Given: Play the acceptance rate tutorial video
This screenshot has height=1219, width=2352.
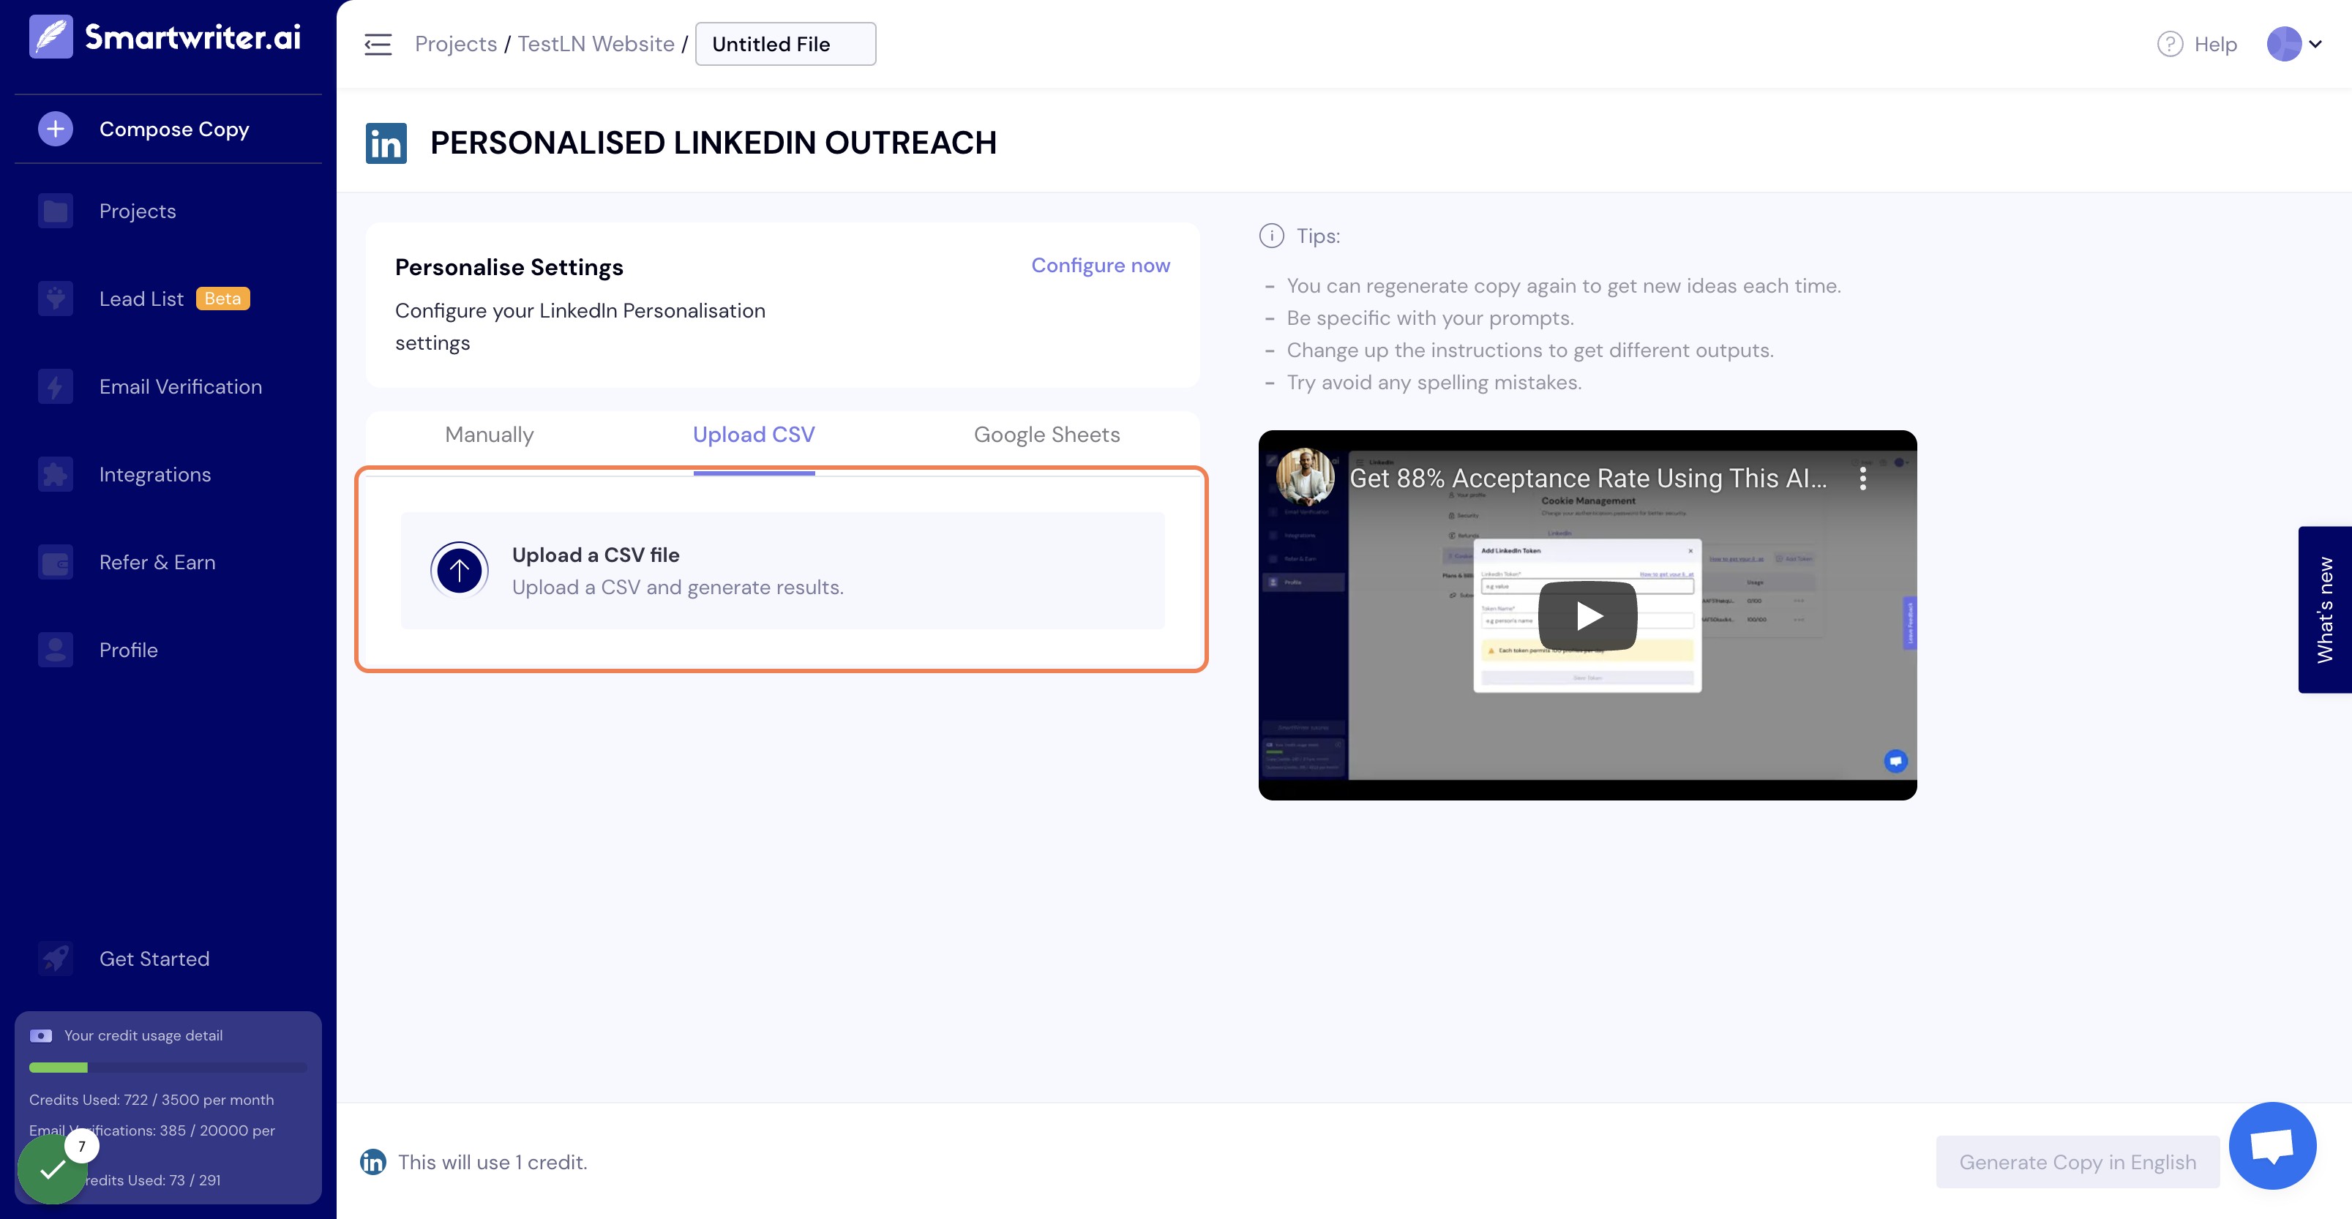Looking at the screenshot, I should pyautogui.click(x=1588, y=615).
